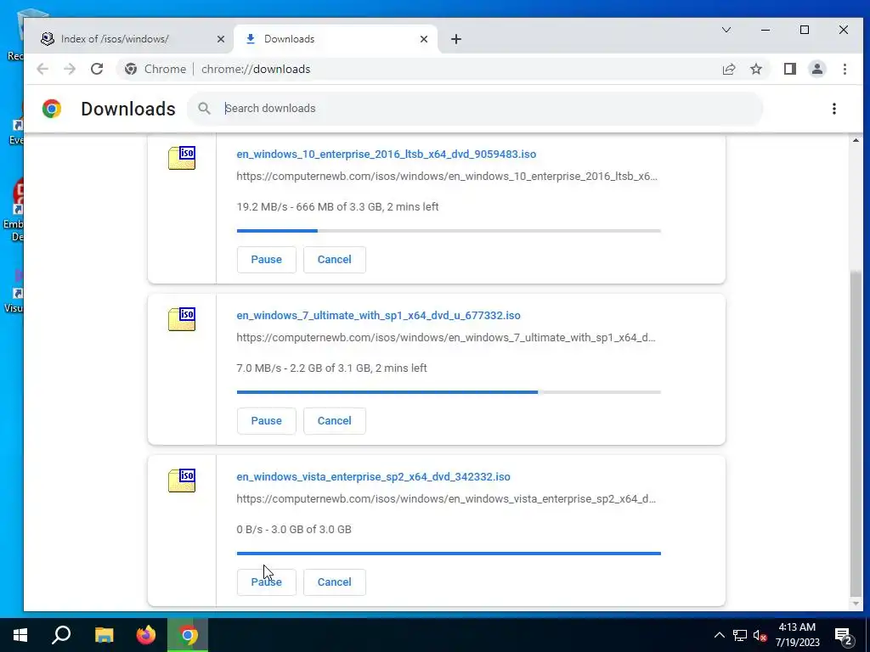The height and width of the screenshot is (652, 870).
Task: Pause the Windows 7 ultimate download
Action: pos(266,421)
